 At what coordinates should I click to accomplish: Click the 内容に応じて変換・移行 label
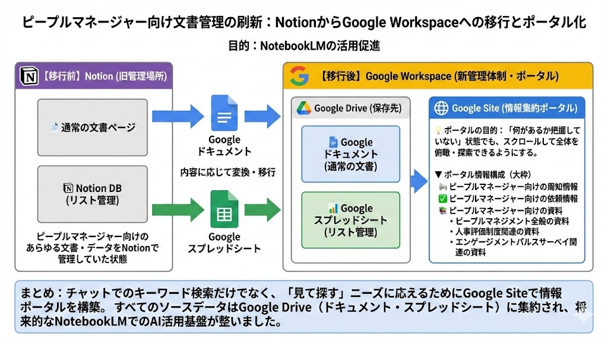[x=227, y=172]
